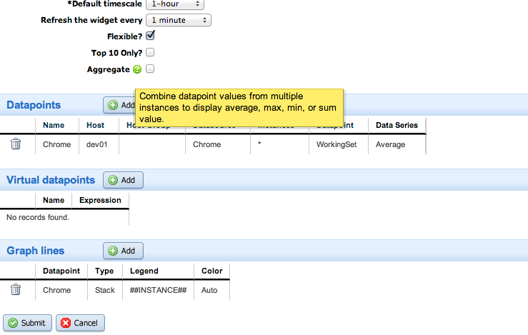528x335 pixels.
Task: Add a new graph line
Action: point(123,251)
